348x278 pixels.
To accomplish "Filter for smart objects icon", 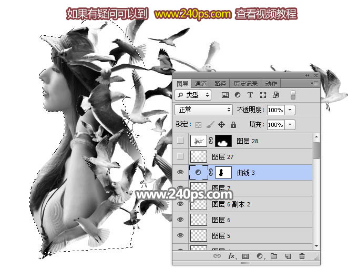I will (x=275, y=95).
